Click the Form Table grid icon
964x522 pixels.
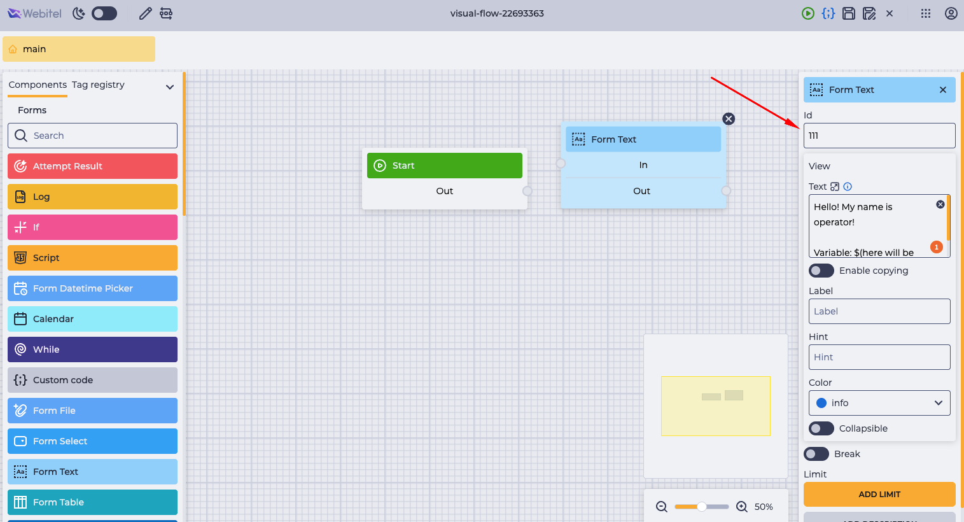pyautogui.click(x=20, y=502)
